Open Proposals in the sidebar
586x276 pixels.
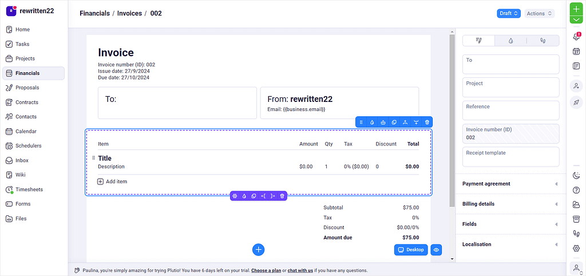[x=33, y=88]
